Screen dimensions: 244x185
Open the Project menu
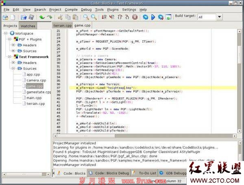click(x=55, y=10)
